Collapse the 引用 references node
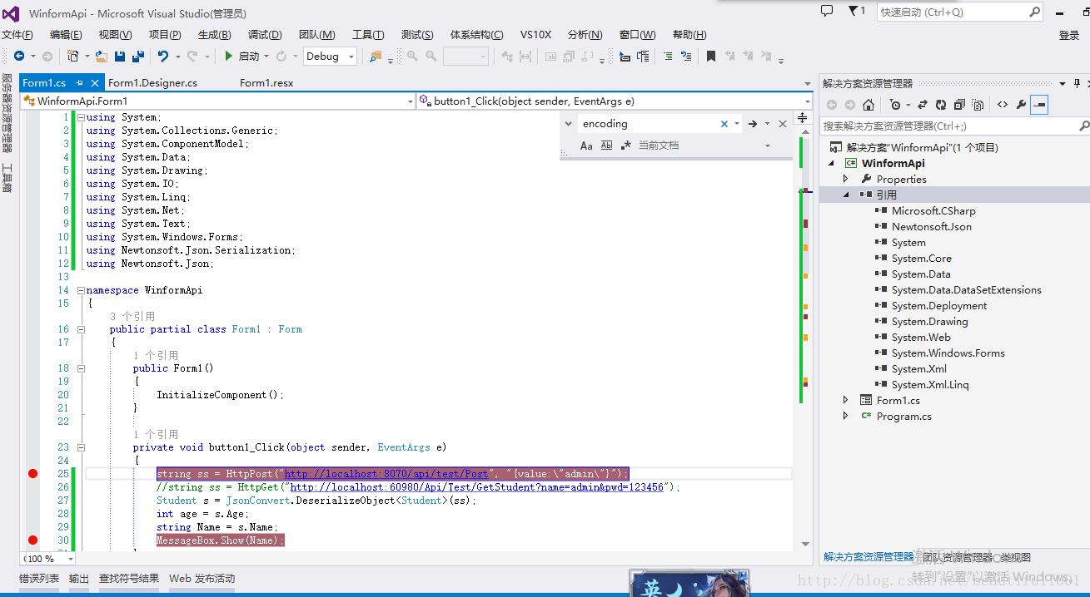 point(846,195)
